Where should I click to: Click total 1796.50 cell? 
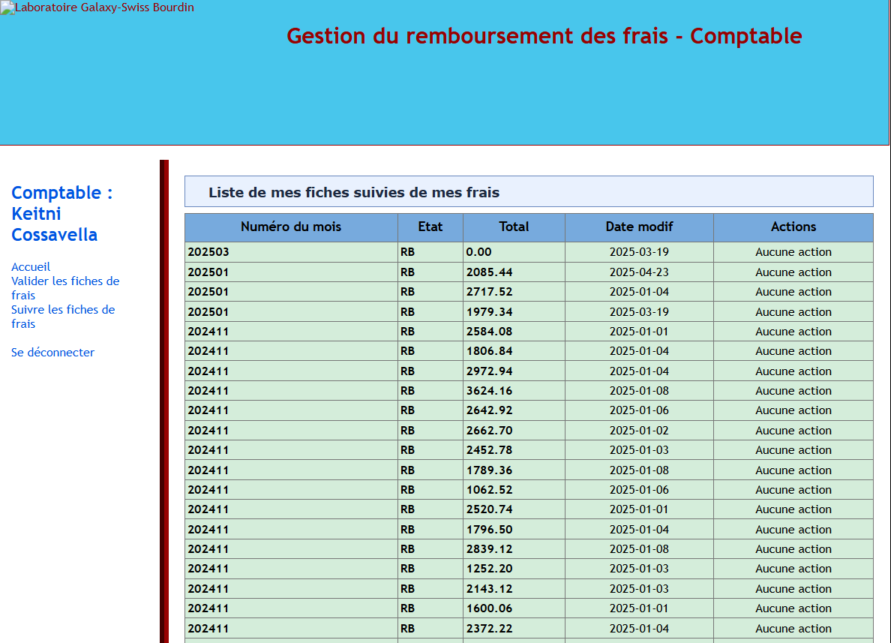coord(514,529)
